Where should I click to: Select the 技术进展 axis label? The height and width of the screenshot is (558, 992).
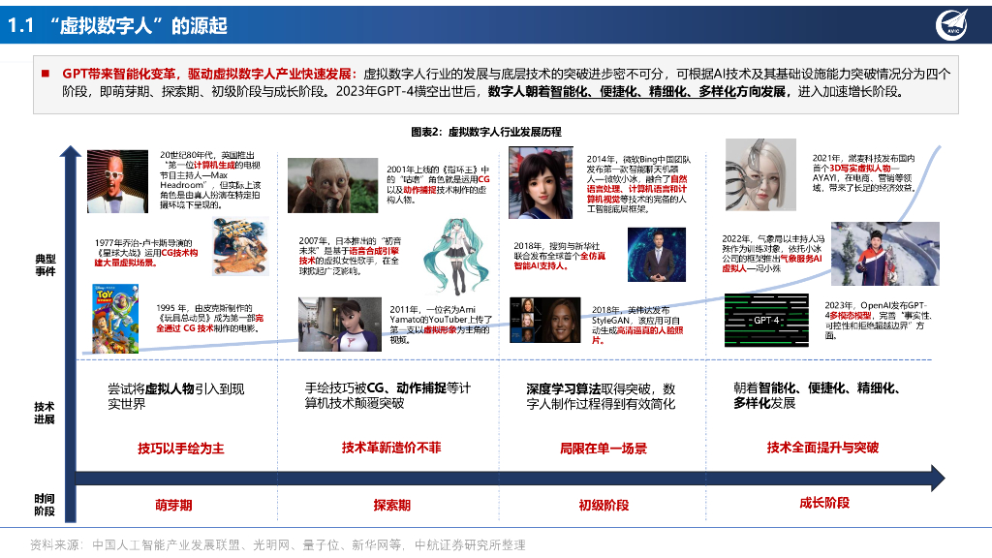click(x=45, y=413)
